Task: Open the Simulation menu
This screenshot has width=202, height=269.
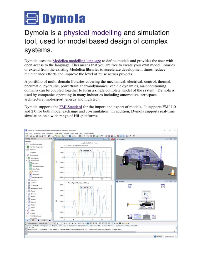Action: 37,133
